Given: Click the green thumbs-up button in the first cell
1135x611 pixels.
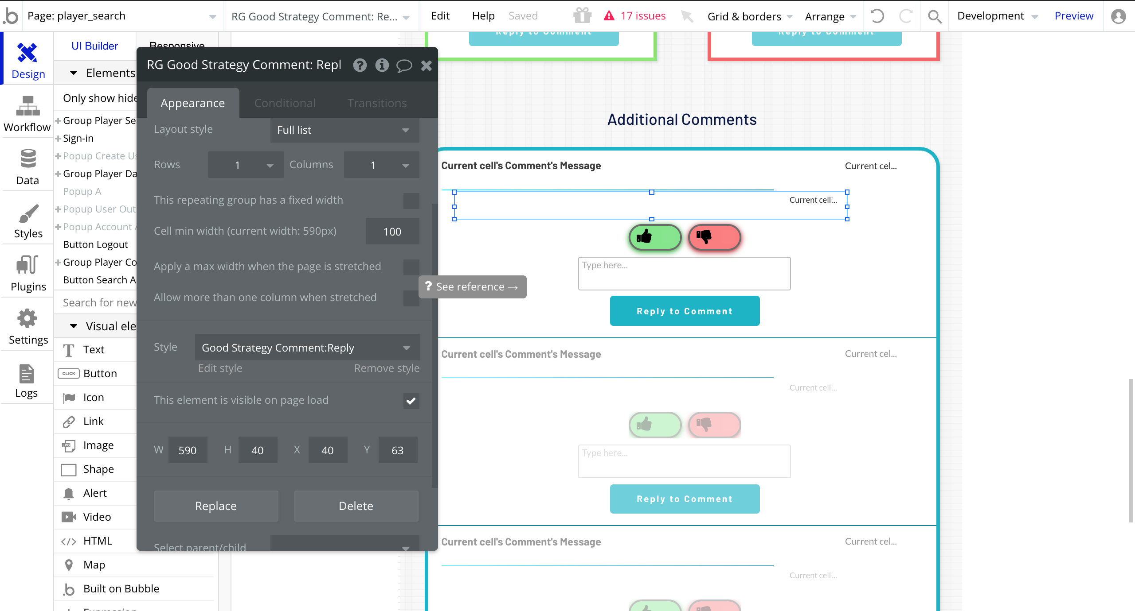Looking at the screenshot, I should (x=655, y=237).
